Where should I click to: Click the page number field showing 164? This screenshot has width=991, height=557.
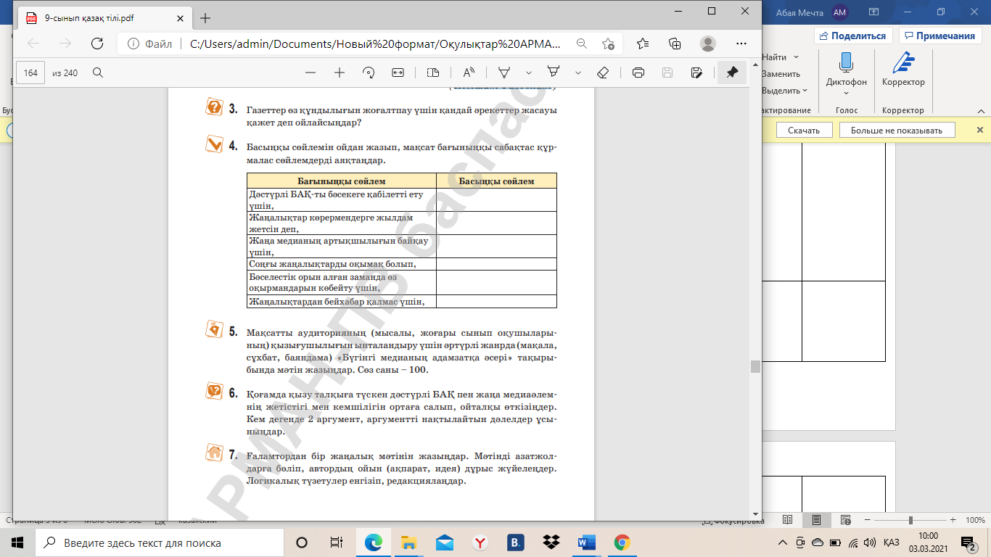pyautogui.click(x=31, y=73)
